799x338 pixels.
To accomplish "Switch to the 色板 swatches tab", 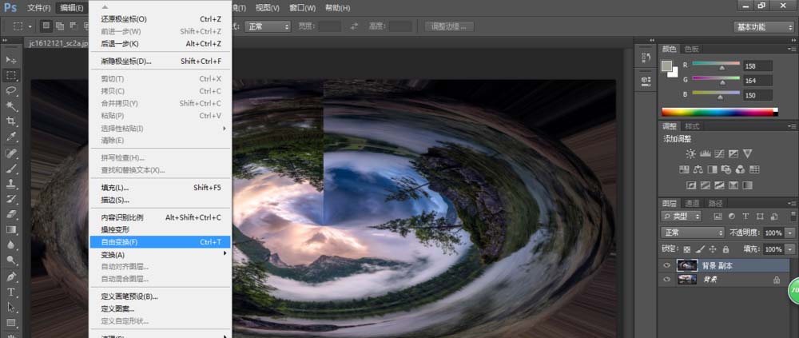I will pos(692,49).
